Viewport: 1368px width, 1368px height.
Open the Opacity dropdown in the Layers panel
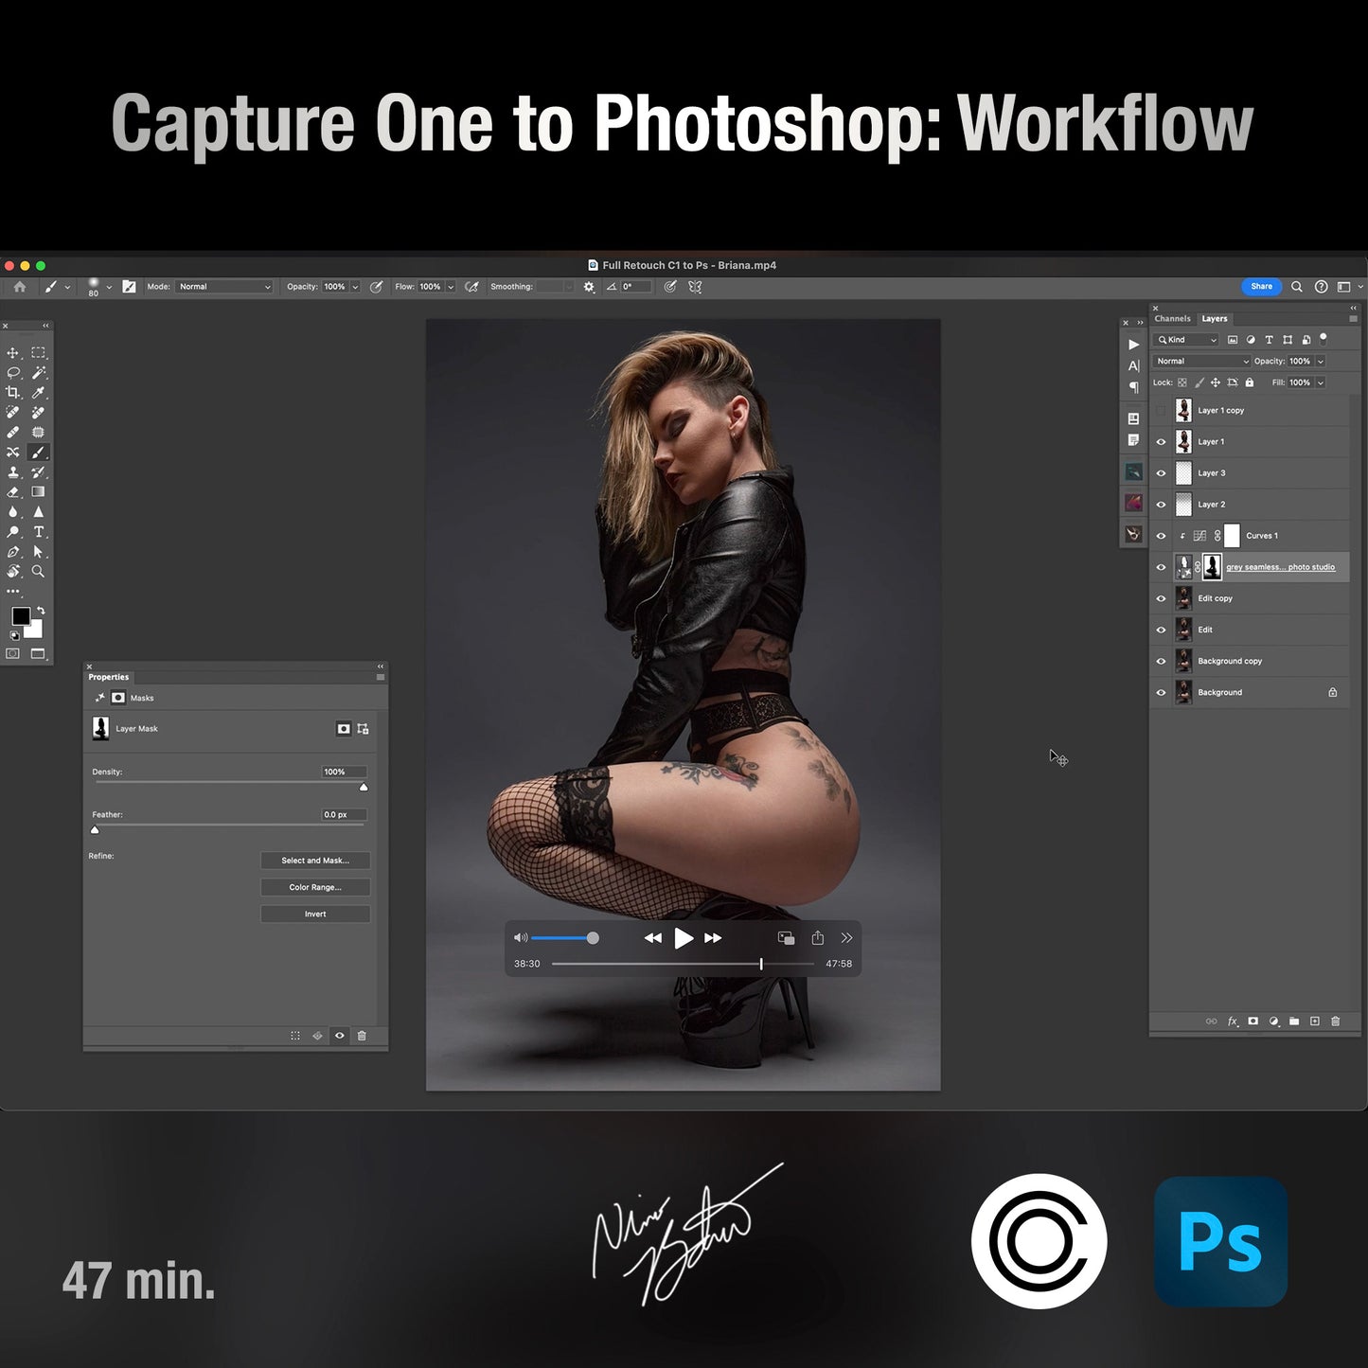click(1321, 362)
